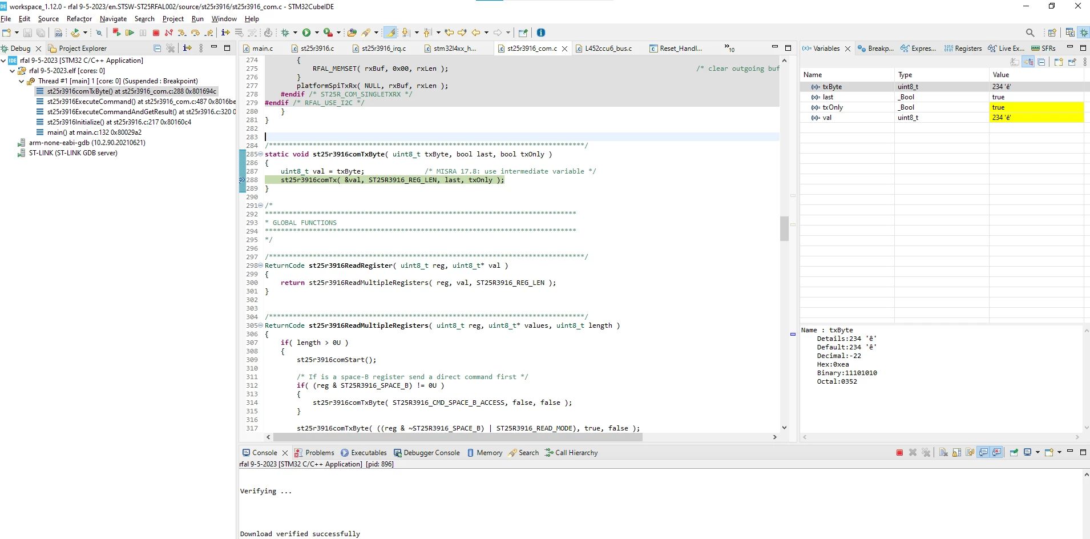Click Collapse All in Variables view
1090x539 pixels.
(1041, 62)
